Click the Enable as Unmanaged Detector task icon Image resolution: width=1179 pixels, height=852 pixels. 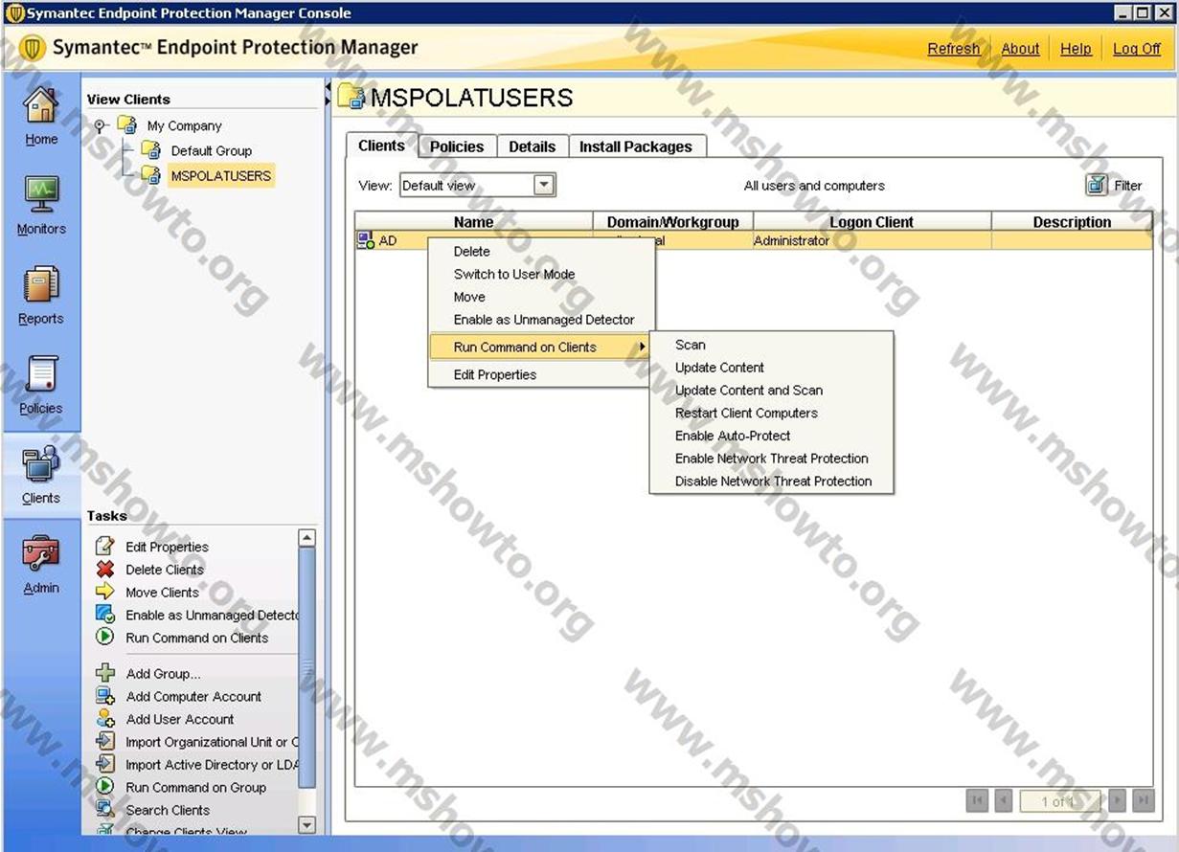tap(105, 615)
